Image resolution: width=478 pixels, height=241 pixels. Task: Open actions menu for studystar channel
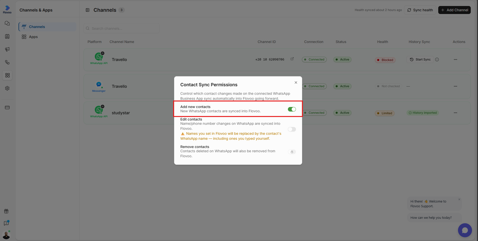click(455, 113)
